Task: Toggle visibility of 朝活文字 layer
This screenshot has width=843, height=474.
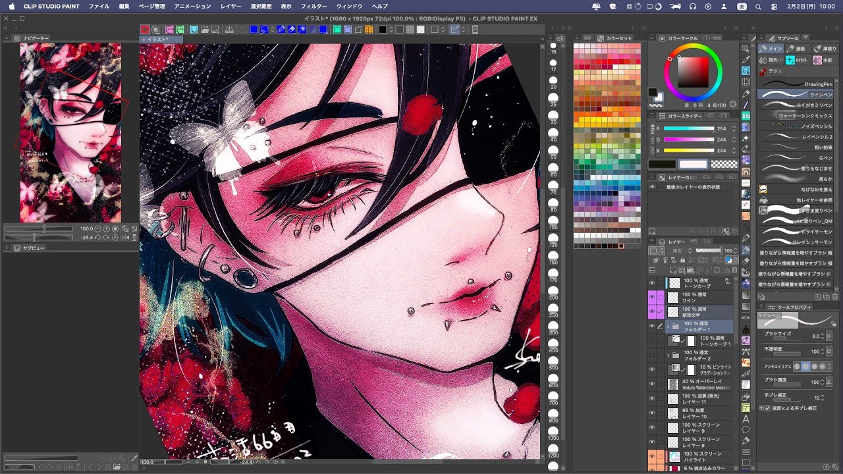Action: coord(652,311)
